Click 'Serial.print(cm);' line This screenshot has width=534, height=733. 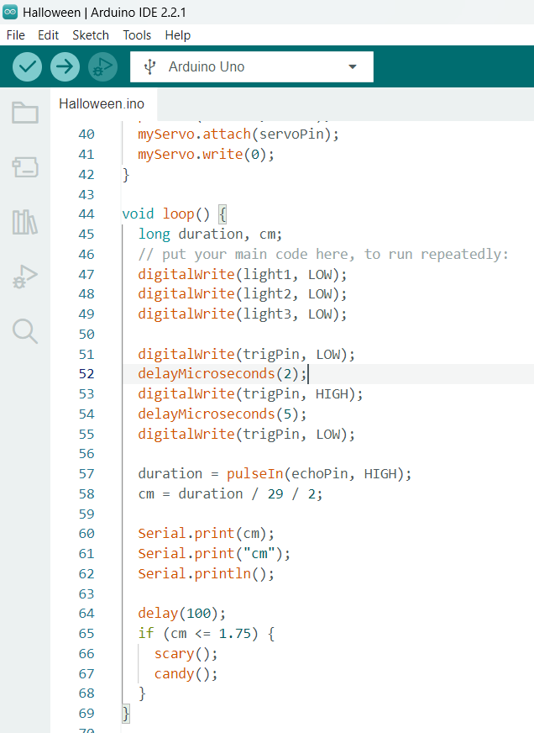(x=206, y=534)
